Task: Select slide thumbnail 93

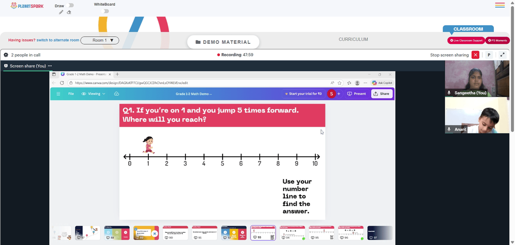Action: tap(263, 233)
